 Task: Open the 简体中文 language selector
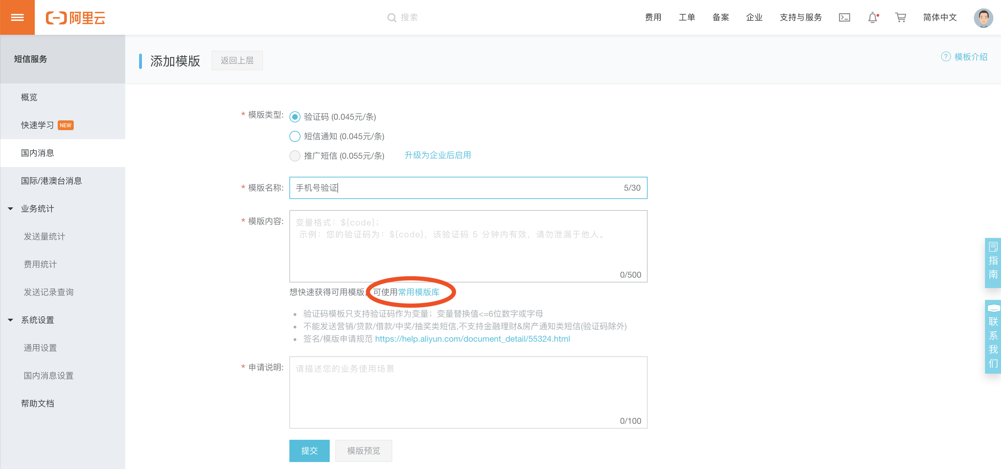click(x=939, y=17)
